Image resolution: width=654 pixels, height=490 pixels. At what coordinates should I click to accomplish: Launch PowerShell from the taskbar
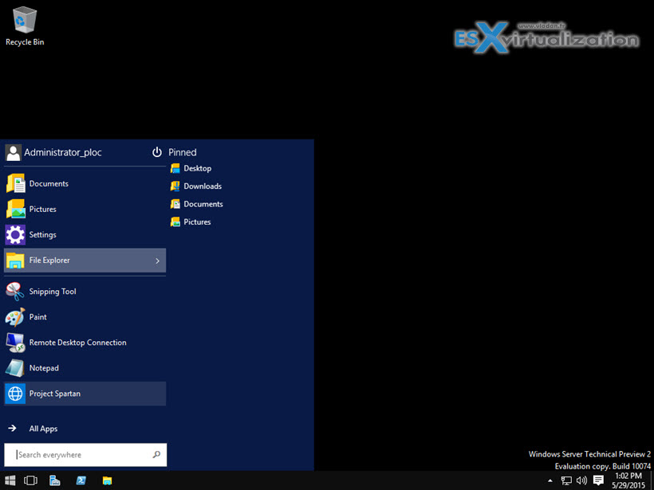point(81,480)
